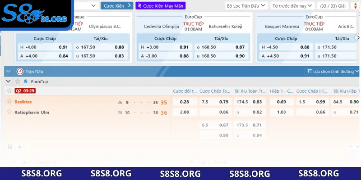The width and height of the screenshot is (361, 180).
Task: Click the sort arrows icon at top right
Action: click(x=355, y=6)
